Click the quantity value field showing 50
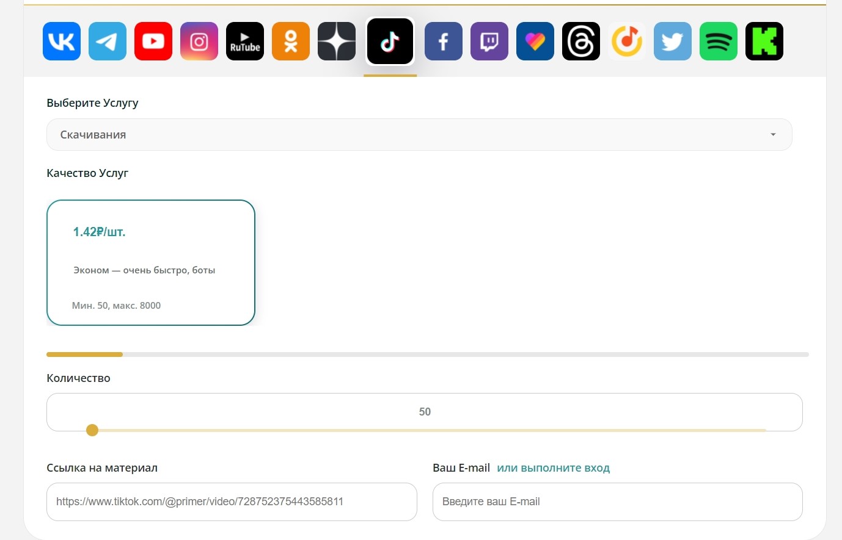Image resolution: width=842 pixels, height=540 pixels. coord(425,412)
